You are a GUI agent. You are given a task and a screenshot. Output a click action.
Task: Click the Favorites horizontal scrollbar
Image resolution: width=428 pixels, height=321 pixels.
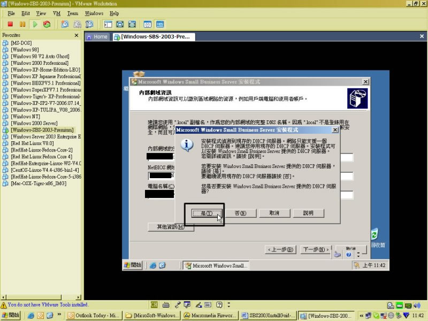[41, 297]
